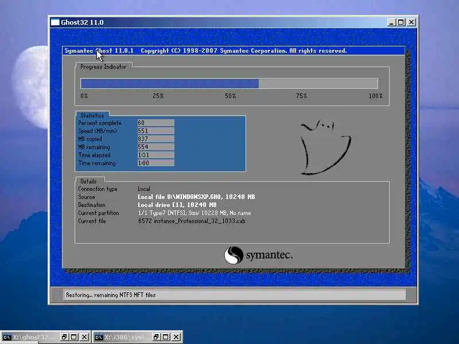Click the blue restore progress bar
459x344 pixels.
point(170,83)
